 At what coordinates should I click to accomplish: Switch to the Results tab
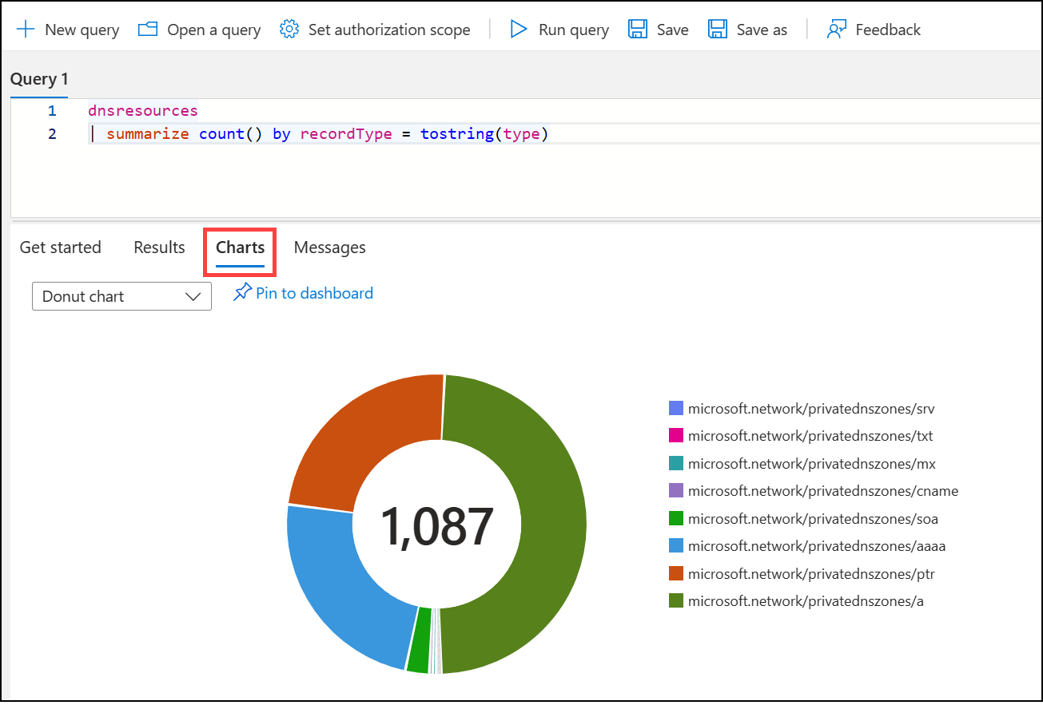coord(158,248)
